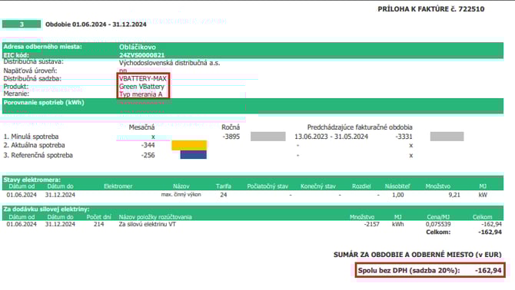
Task: Click the 'Adresa odberného miesta:' label
Action: point(43,47)
